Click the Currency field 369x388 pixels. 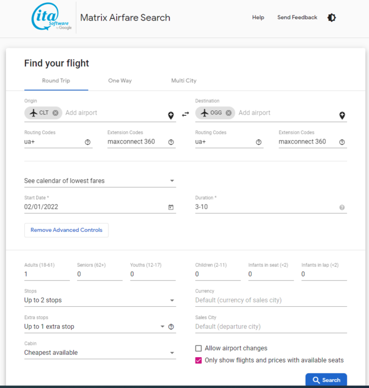(x=271, y=300)
